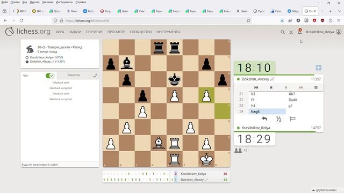Open the ПРОСМОТР menu
The width and height of the screenshot is (344, 193).
click(116, 32)
